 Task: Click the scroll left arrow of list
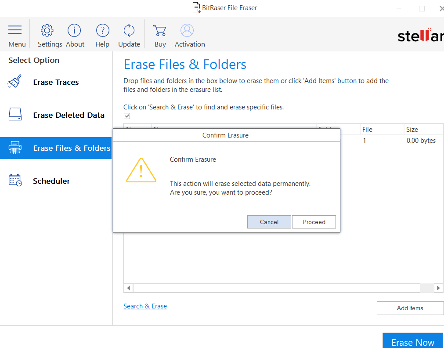tap(129, 288)
